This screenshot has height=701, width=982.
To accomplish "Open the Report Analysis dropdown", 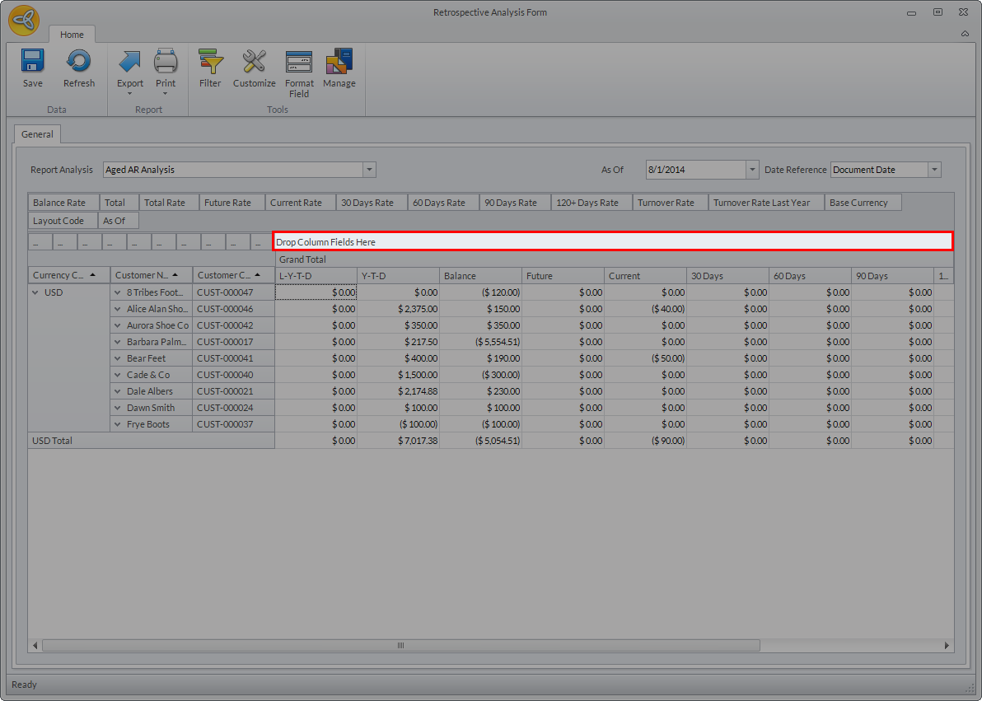I will (370, 170).
